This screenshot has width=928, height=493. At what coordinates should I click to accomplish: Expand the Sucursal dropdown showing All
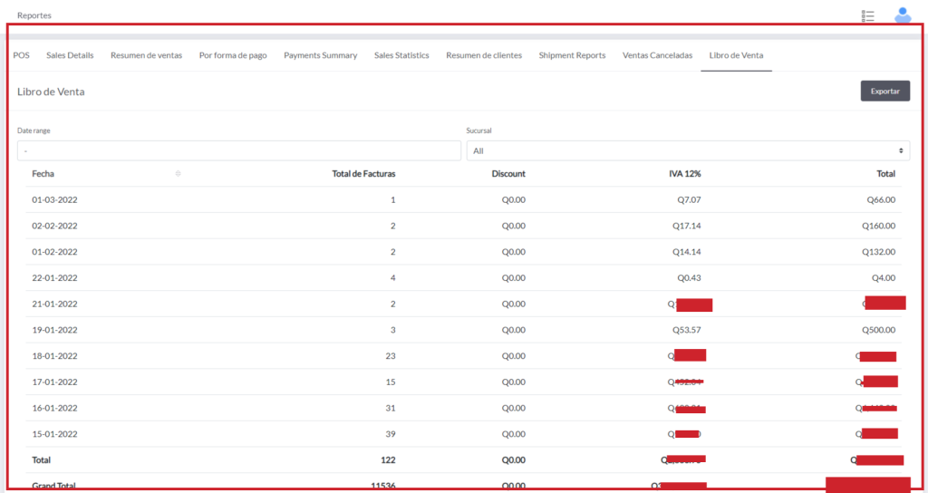tap(688, 150)
